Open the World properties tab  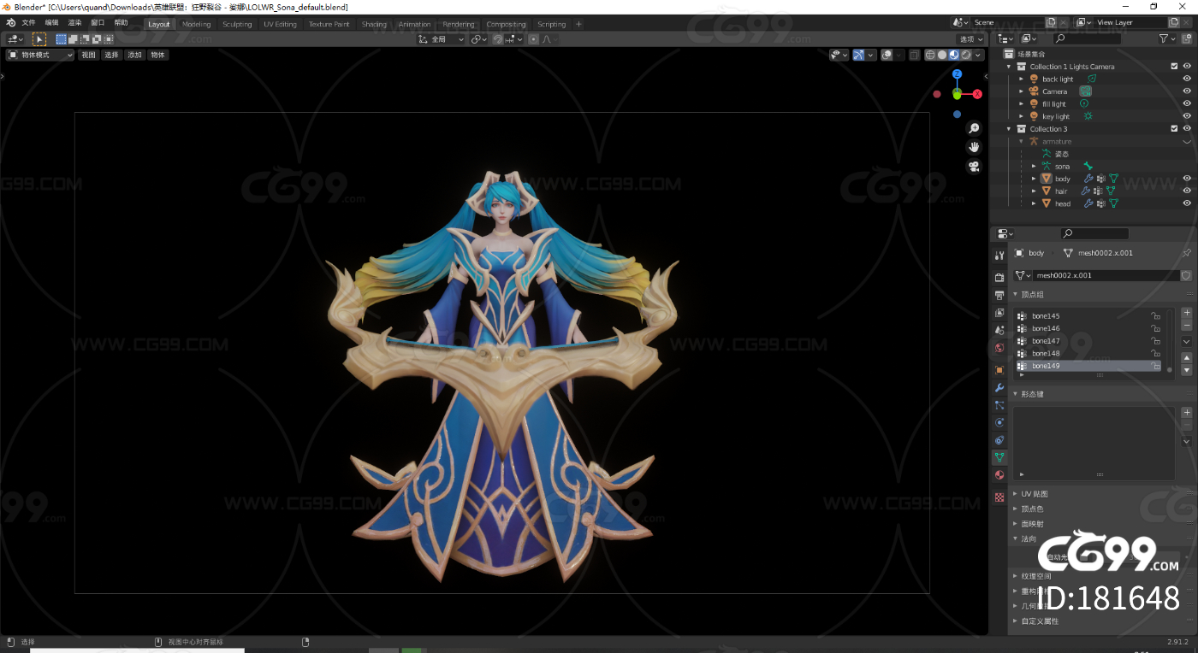point(999,348)
